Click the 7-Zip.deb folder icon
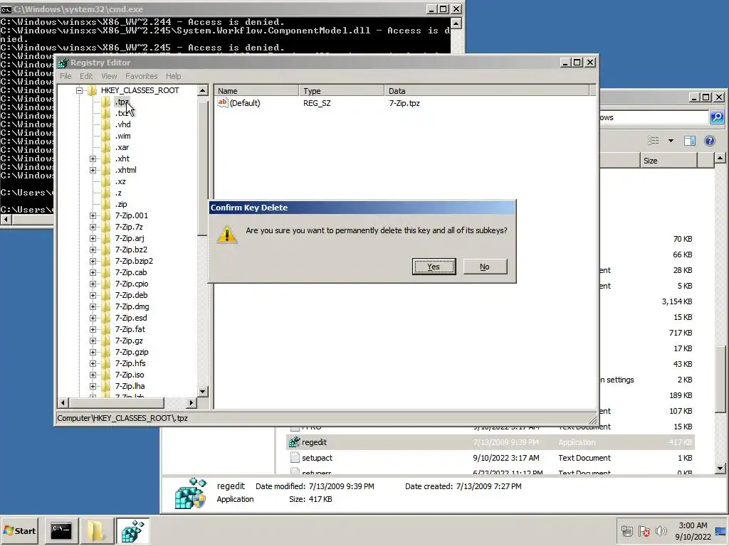Viewport: 729px width, 546px height. [x=106, y=295]
